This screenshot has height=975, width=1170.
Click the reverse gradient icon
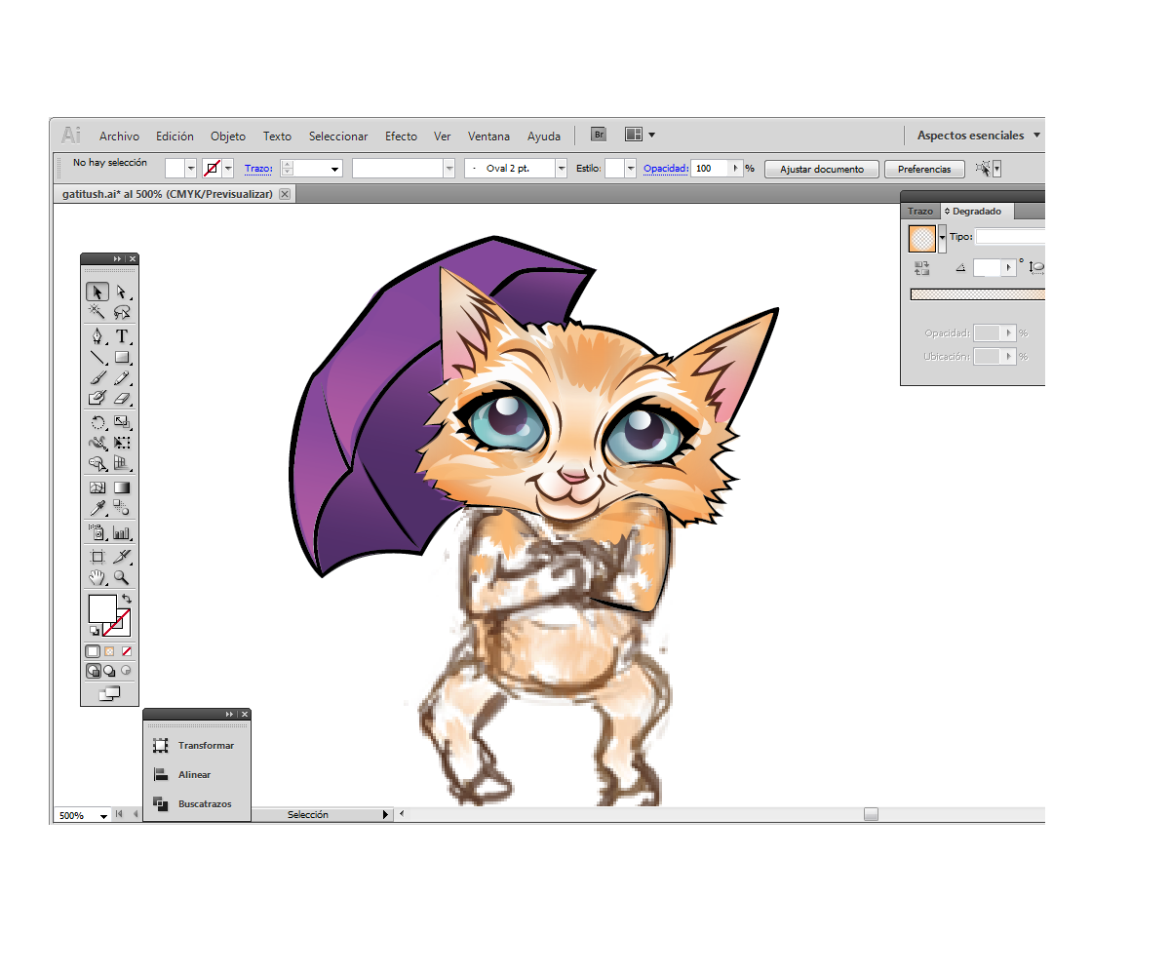click(x=921, y=267)
